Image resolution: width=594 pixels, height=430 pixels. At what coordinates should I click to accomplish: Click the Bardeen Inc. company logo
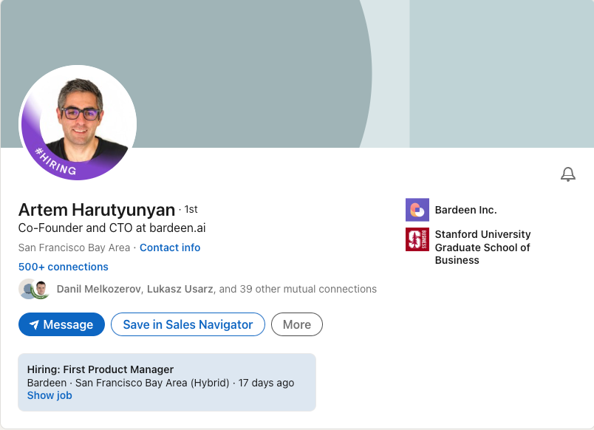417,210
